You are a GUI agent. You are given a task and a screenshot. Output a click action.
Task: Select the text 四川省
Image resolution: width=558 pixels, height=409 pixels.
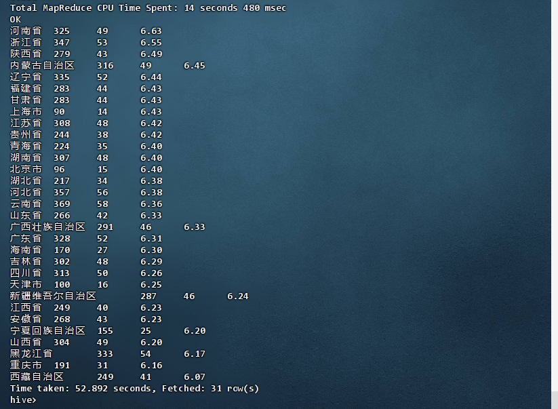coord(26,273)
